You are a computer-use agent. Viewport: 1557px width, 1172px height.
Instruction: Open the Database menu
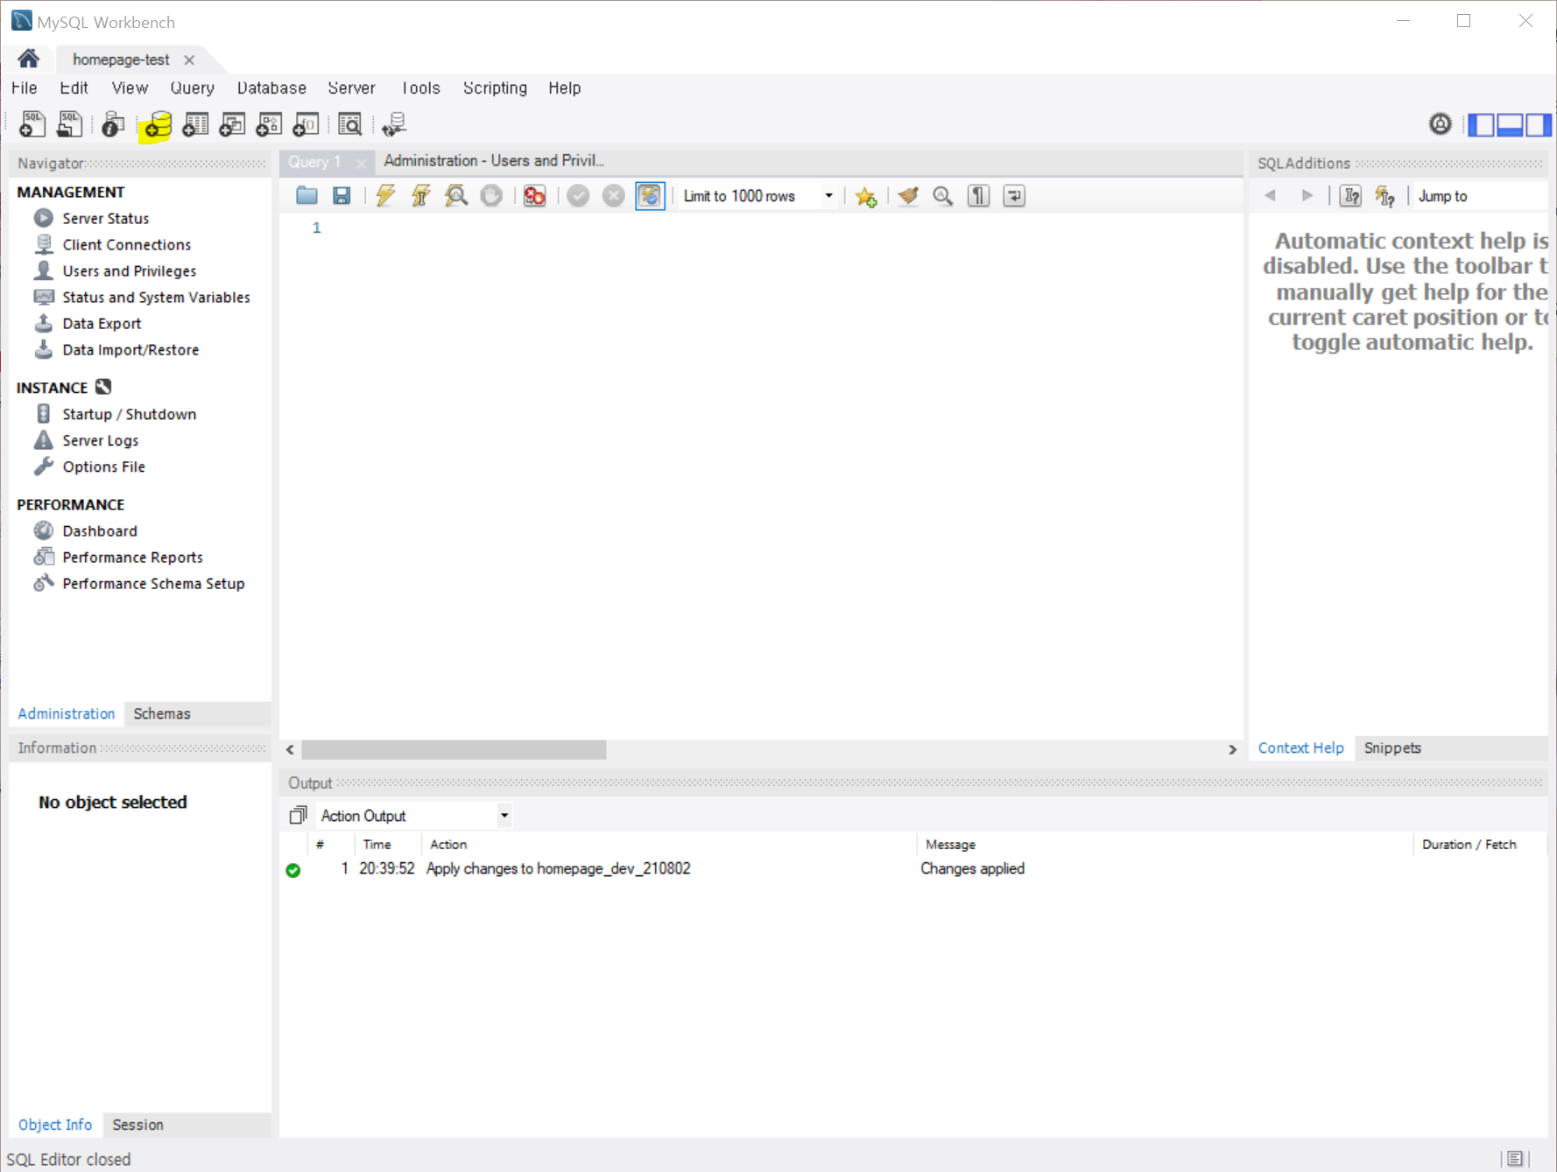[271, 88]
